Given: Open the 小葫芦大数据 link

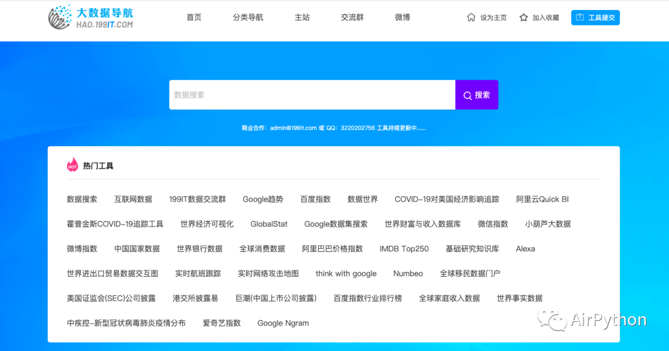Looking at the screenshot, I should [x=548, y=224].
